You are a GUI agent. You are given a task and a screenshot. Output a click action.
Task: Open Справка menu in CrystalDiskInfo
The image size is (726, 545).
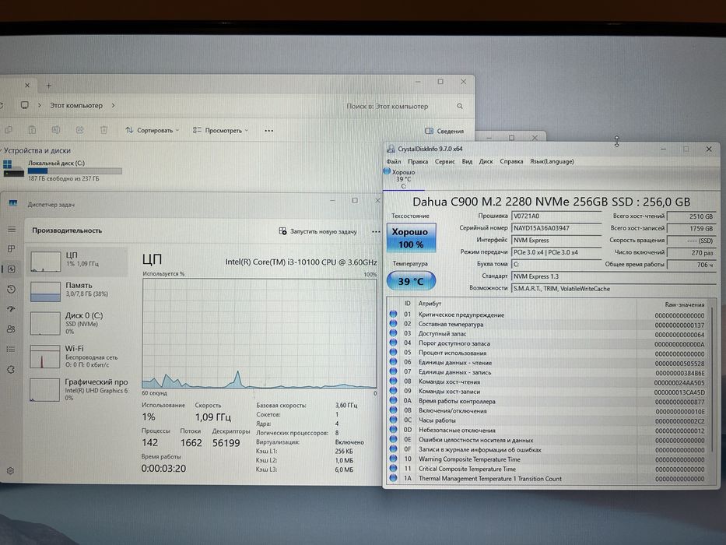[511, 162]
